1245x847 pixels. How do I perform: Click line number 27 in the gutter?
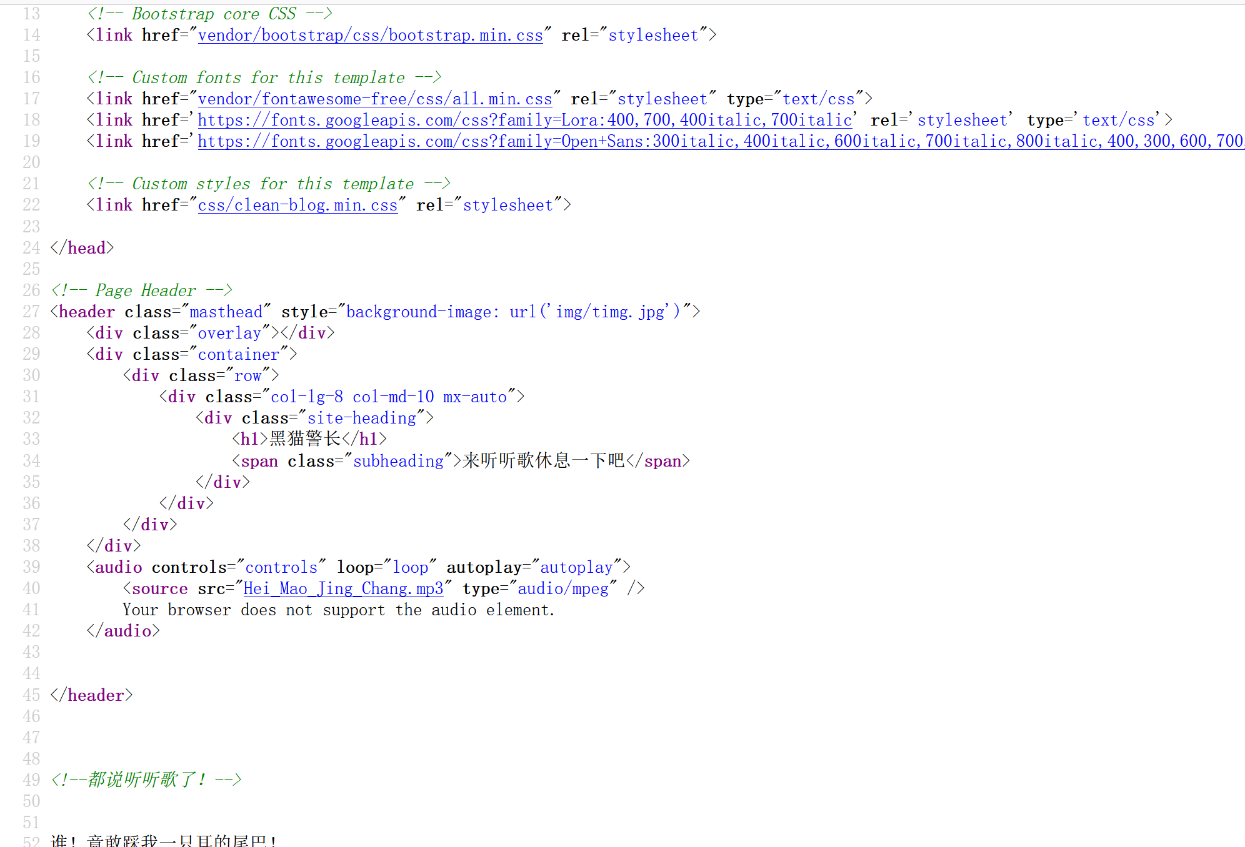point(31,312)
